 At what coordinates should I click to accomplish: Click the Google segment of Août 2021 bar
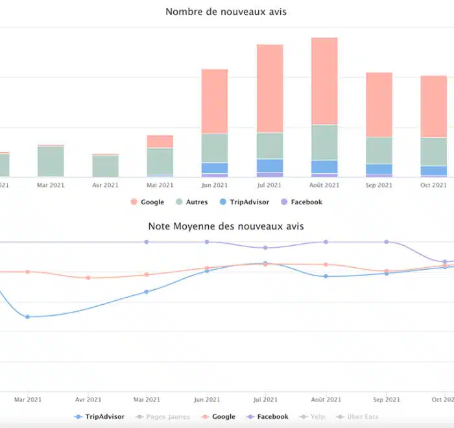tap(324, 81)
